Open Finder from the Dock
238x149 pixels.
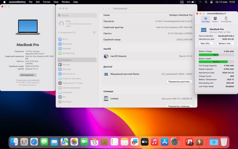click(x=14, y=142)
